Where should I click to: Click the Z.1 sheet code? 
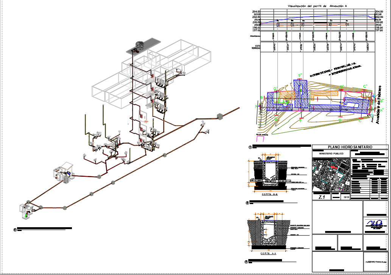click(x=322, y=197)
